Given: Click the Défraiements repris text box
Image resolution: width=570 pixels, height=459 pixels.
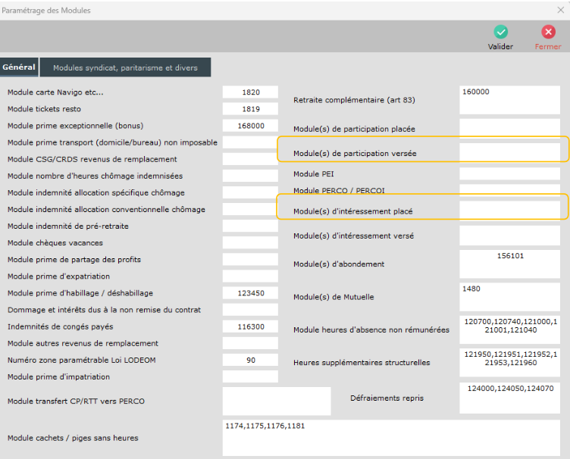Looking at the screenshot, I should (x=509, y=398).
